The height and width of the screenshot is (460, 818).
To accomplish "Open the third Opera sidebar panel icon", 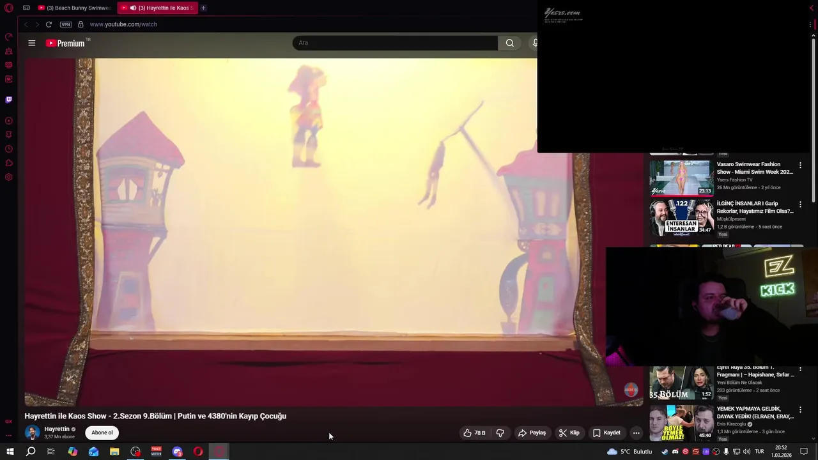I will tap(9, 65).
